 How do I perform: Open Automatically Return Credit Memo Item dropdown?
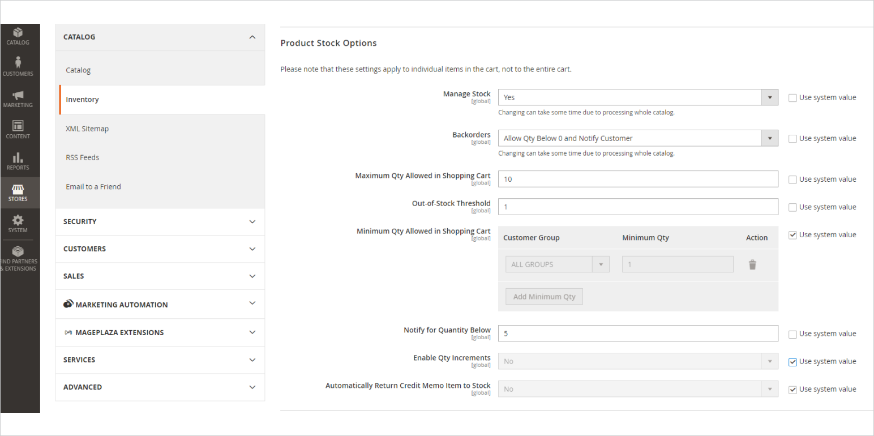pyautogui.click(x=638, y=389)
